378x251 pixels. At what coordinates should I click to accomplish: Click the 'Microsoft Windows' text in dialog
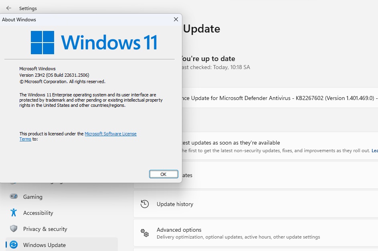point(37,69)
